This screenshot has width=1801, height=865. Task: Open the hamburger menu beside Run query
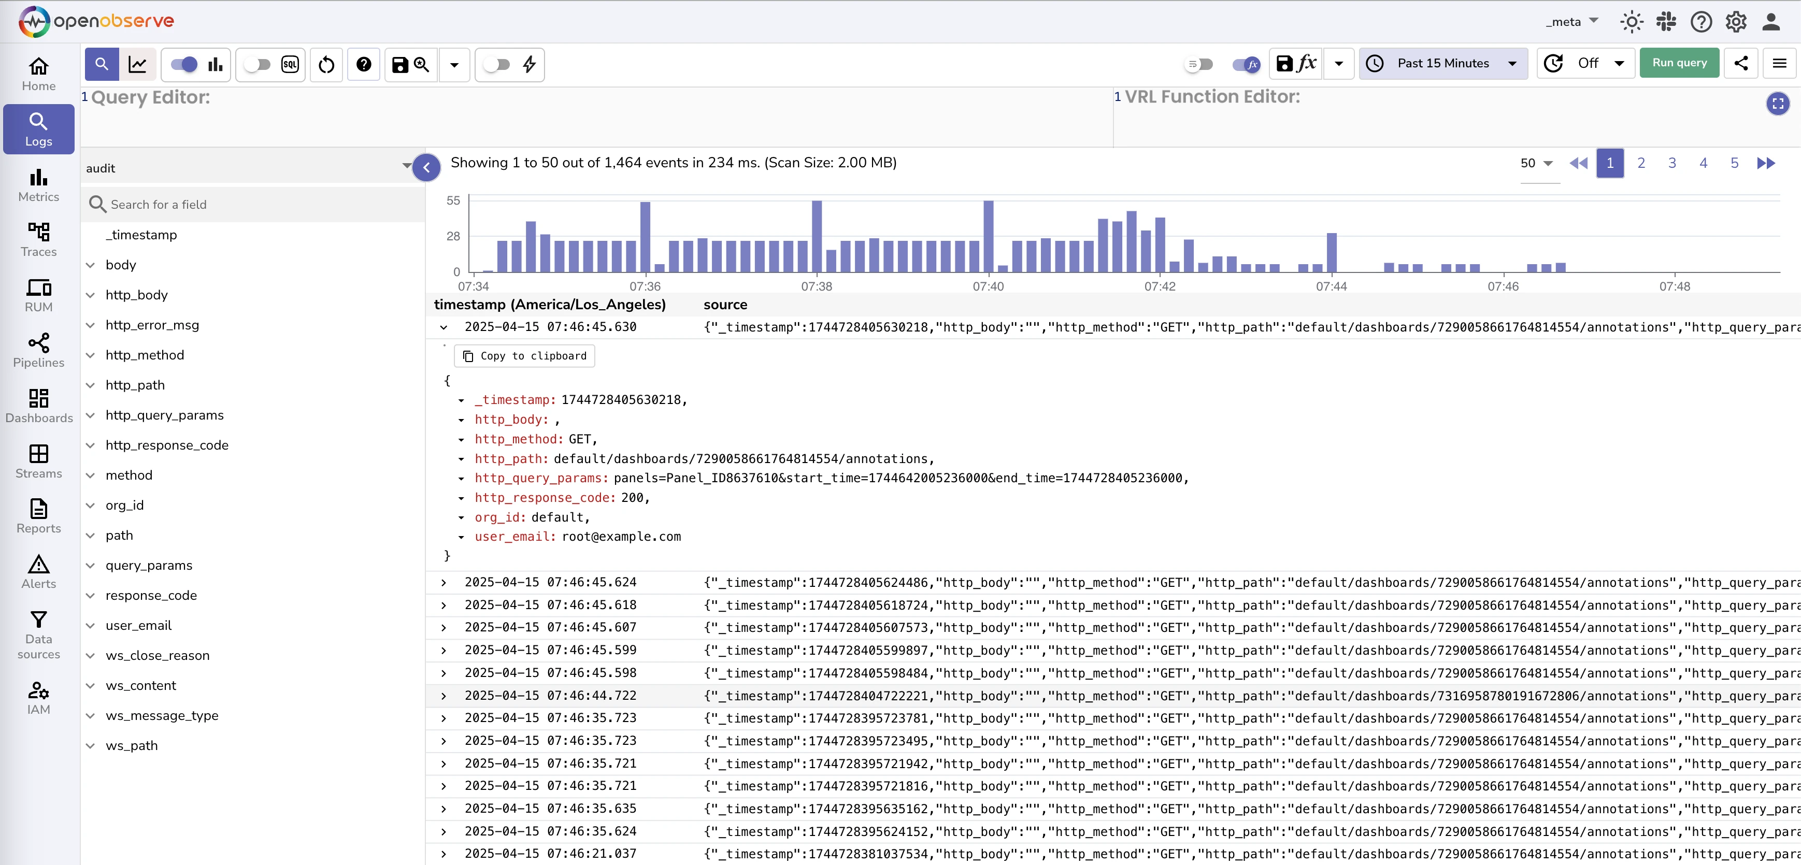coord(1780,64)
